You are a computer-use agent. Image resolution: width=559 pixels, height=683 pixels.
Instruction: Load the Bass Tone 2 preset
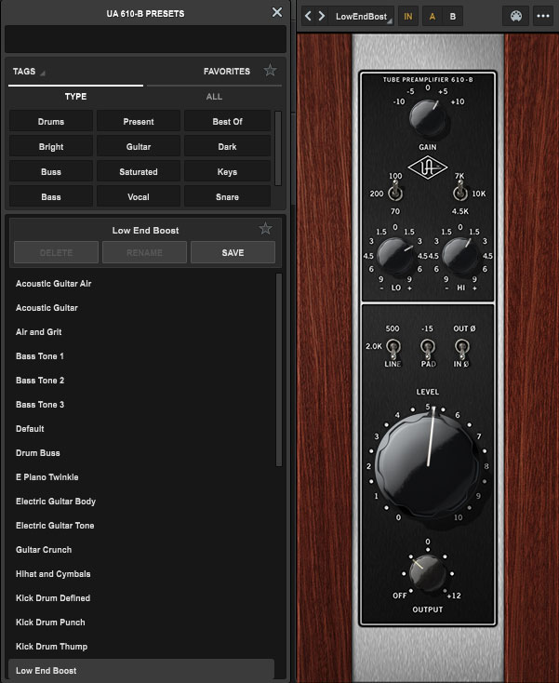(141, 381)
